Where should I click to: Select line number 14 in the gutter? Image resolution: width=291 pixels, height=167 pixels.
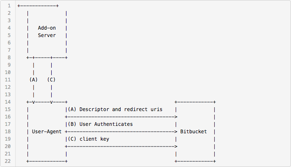[x=8, y=102]
